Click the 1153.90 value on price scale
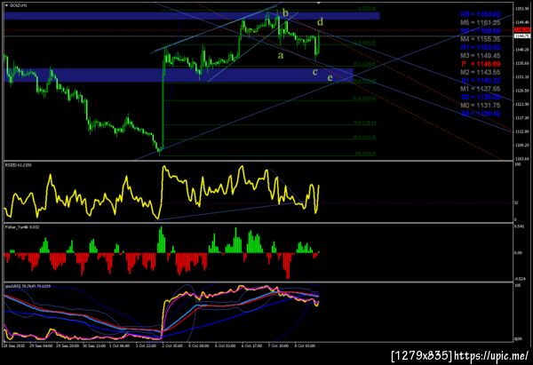 [522, 8]
